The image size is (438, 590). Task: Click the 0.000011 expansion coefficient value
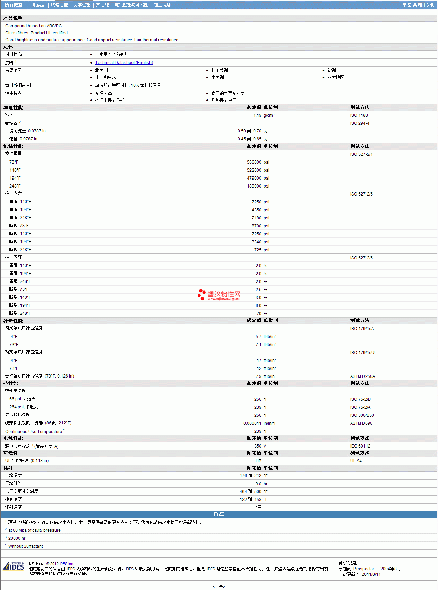pyautogui.click(x=252, y=423)
